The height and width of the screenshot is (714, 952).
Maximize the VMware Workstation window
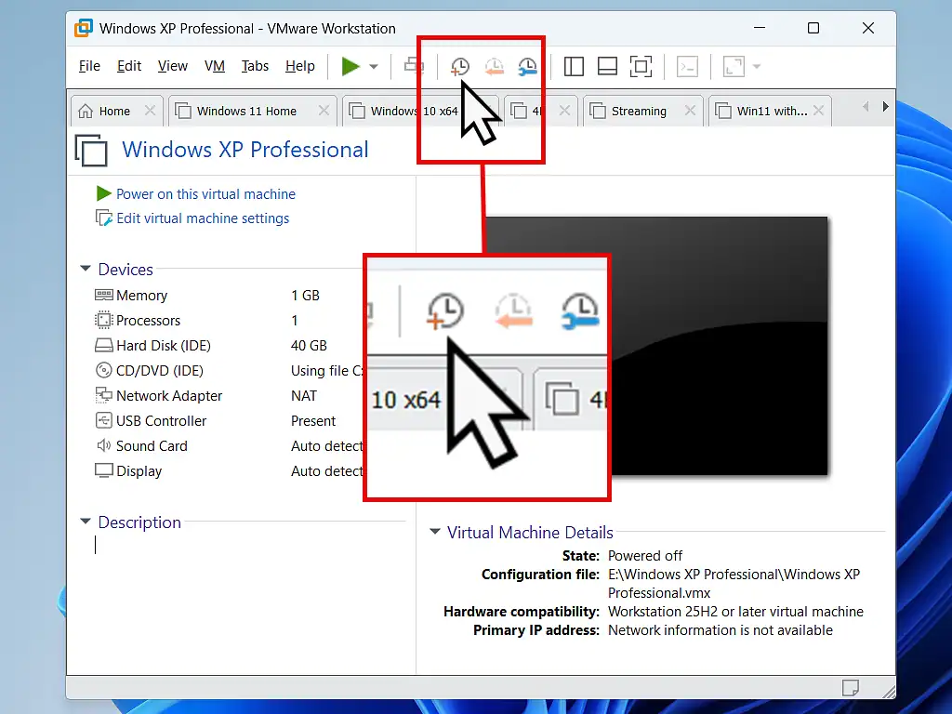point(813,28)
